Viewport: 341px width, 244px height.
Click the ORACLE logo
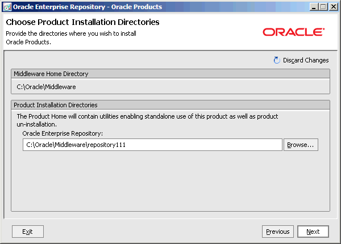(x=294, y=32)
